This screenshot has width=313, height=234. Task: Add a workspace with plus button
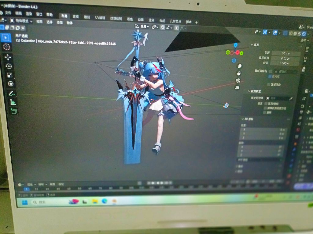click(x=196, y=23)
